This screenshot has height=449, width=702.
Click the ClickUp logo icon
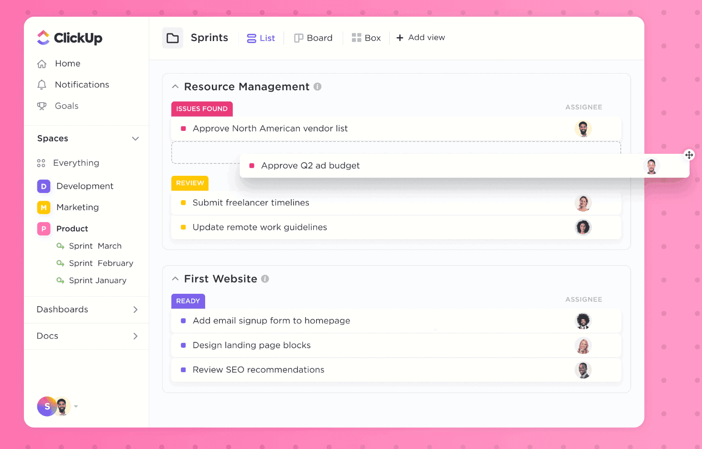[43, 38]
